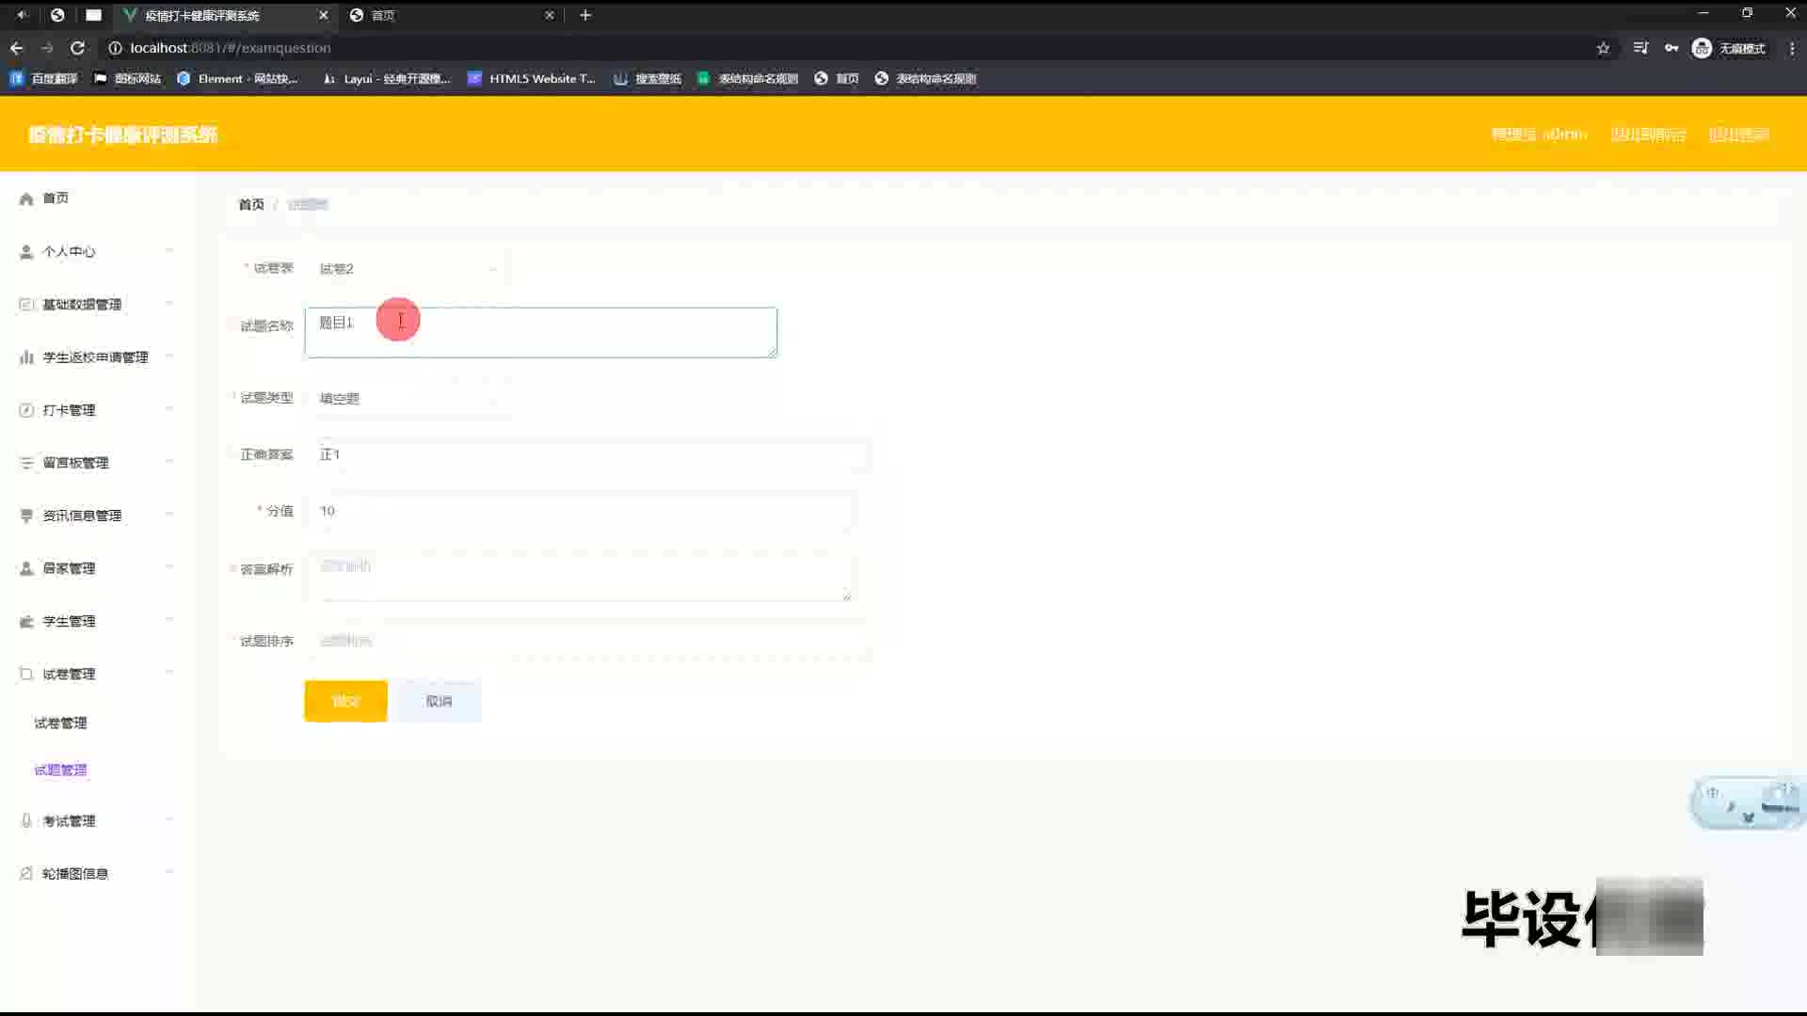Open the 学生管理 sidebar menu
1807x1016 pixels.
point(69,622)
